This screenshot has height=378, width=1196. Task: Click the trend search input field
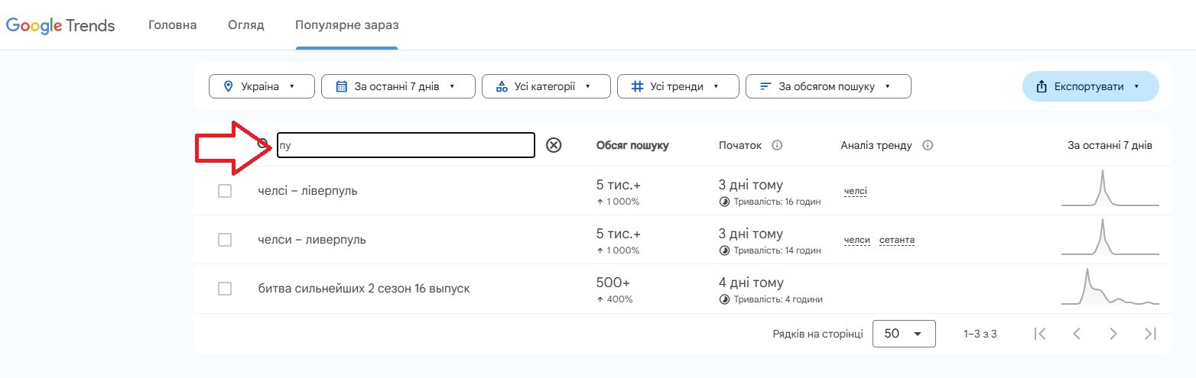pyautogui.click(x=405, y=145)
